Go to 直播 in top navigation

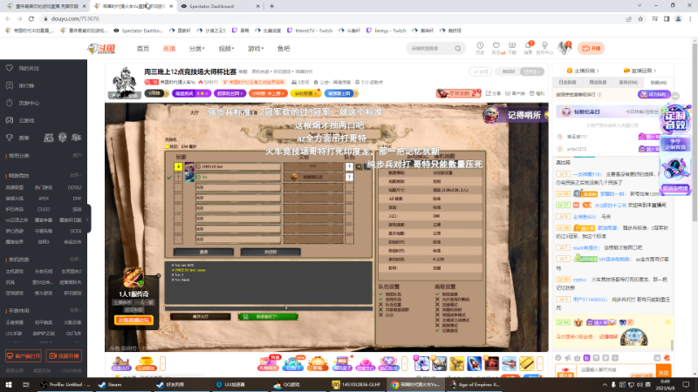pos(169,49)
